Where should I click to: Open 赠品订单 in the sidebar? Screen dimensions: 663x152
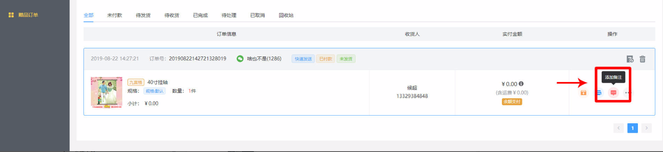pos(23,15)
